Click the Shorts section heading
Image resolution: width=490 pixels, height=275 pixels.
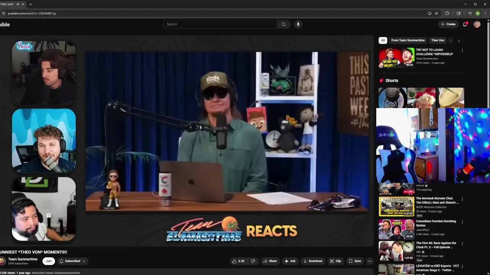coord(392,81)
